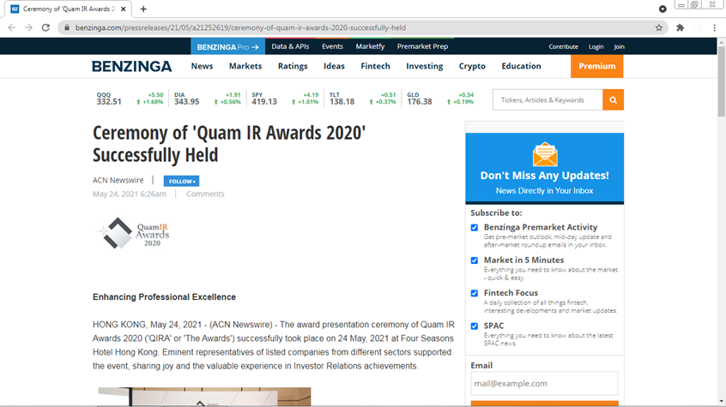Click the Benzinga logo
Screen dimensions: 726x407
[x=132, y=67]
